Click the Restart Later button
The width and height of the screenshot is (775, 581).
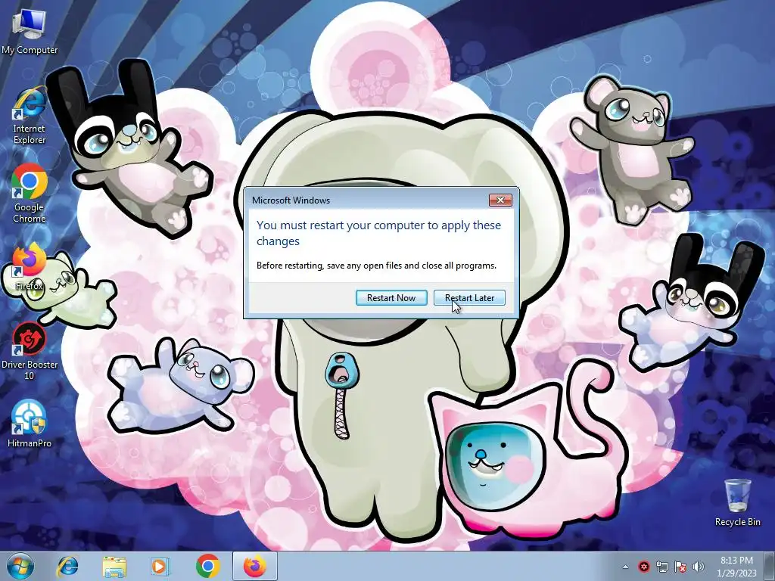(469, 298)
